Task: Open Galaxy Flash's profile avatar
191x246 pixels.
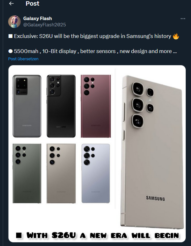Action: coord(14,21)
